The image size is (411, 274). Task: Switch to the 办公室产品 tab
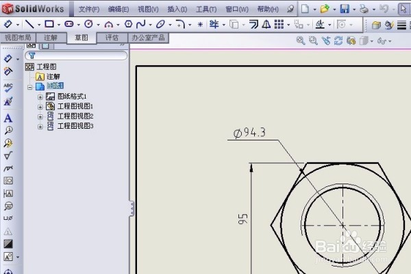click(x=149, y=38)
